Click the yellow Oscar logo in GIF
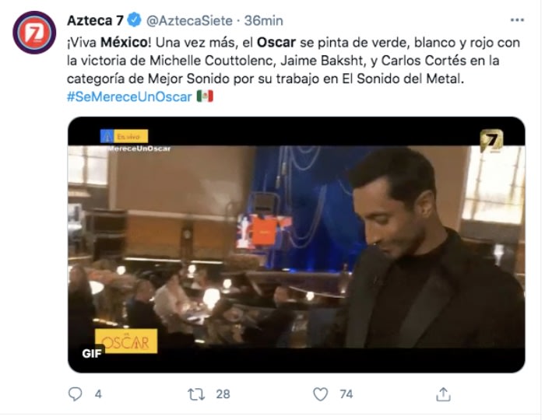Viewport: 545px width, 420px height. [x=126, y=341]
